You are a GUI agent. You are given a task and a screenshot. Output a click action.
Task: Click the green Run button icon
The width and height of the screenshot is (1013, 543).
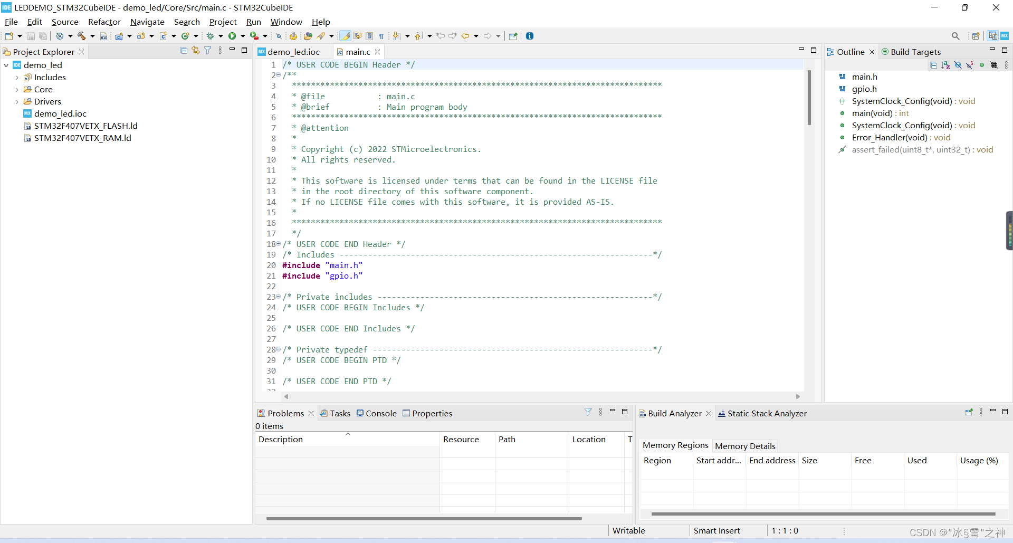tap(232, 36)
